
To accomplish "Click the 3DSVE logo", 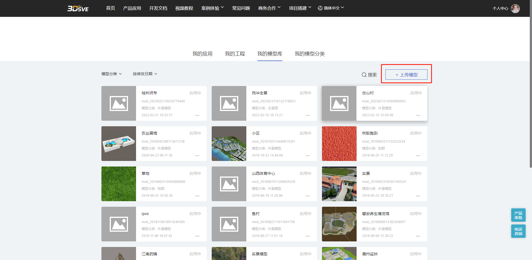I will 78,8.
